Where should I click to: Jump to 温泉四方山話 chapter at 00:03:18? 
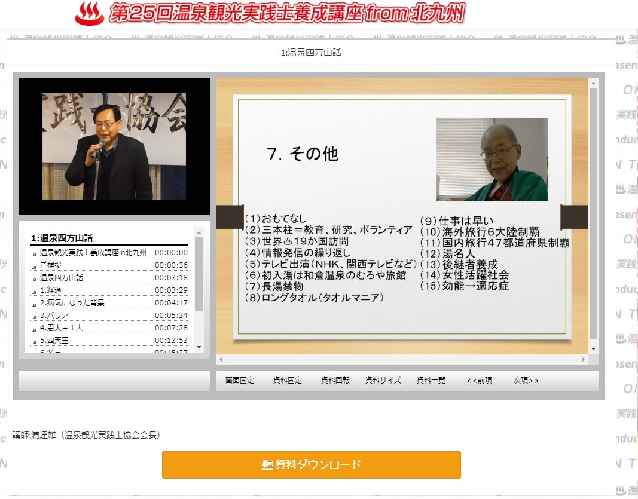point(62,278)
